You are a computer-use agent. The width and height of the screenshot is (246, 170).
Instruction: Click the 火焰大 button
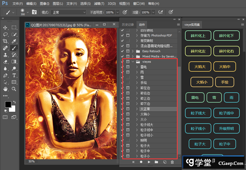click(200, 67)
